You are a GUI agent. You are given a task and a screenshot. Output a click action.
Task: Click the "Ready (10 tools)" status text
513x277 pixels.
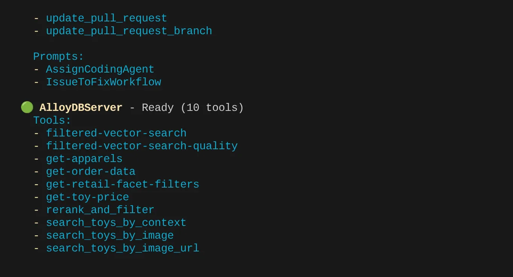click(193, 108)
